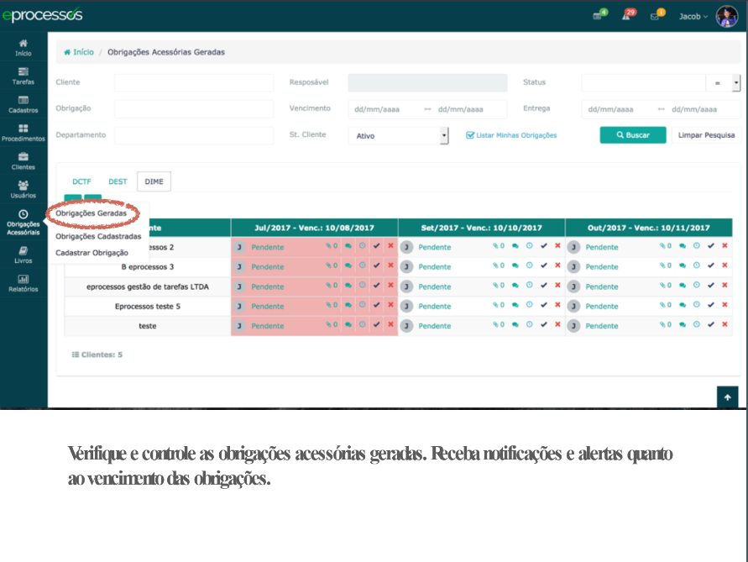Expand the St. Cliente Ativo dropdown
Image resolution: width=748 pixels, height=562 pixels.
point(398,135)
